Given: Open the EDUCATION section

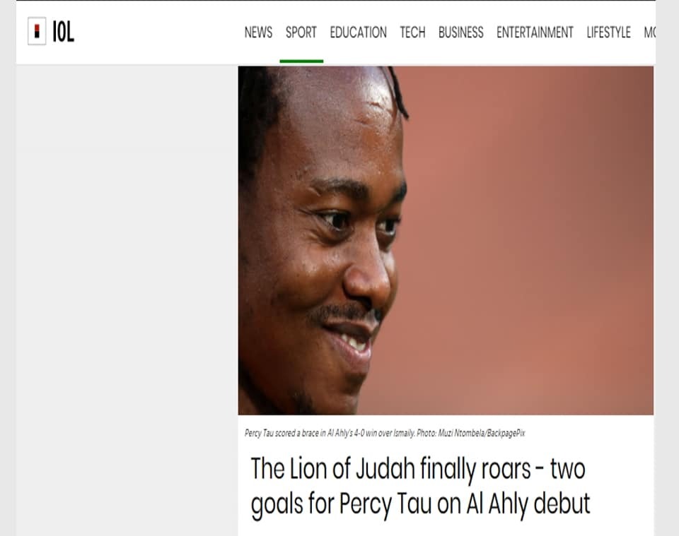Looking at the screenshot, I should tap(358, 32).
